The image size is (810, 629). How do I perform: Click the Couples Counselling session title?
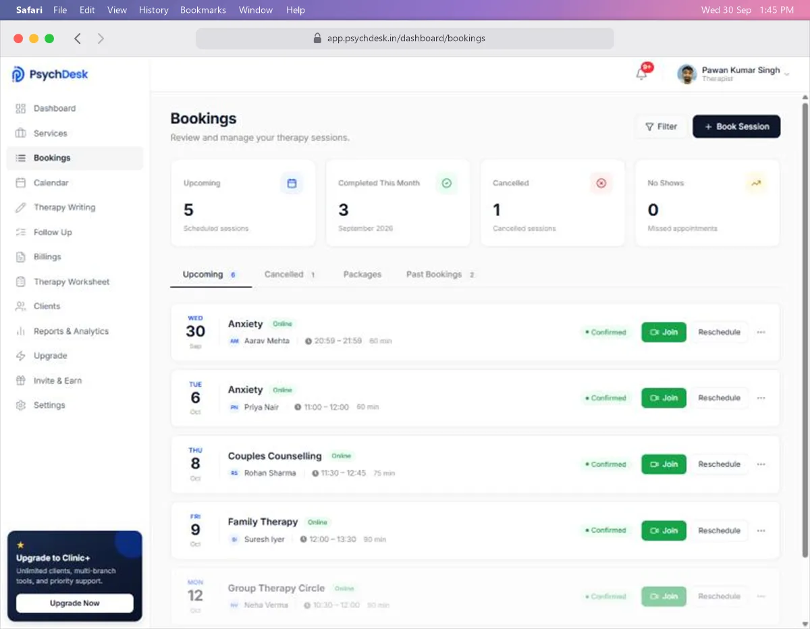[x=275, y=456]
